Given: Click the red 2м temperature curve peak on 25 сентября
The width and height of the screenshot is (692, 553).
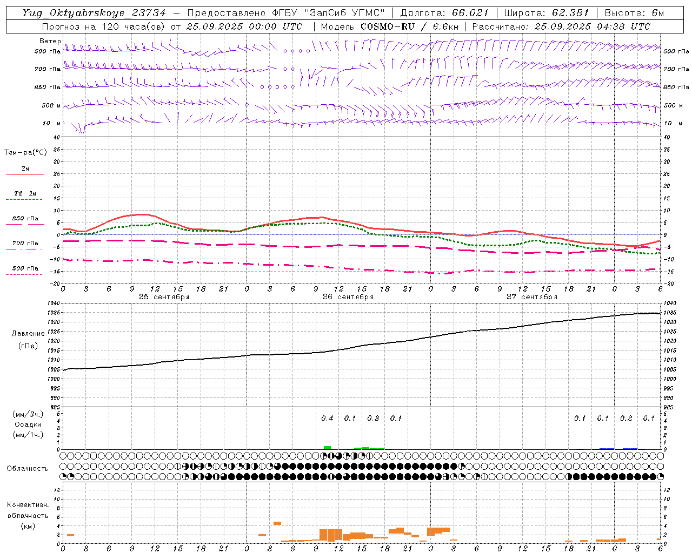Looking at the screenshot, I should pos(142,214).
